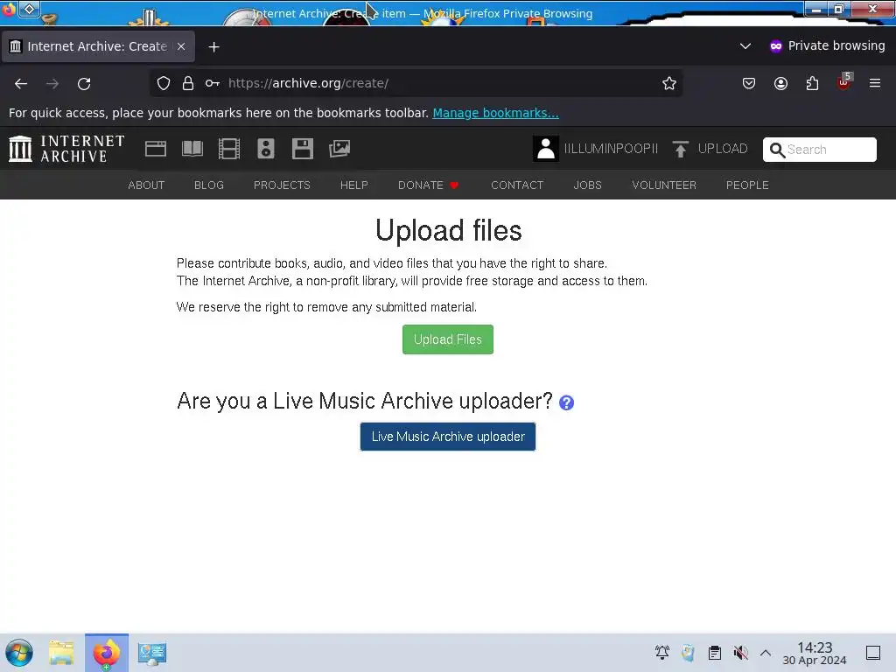The width and height of the screenshot is (896, 672).
Task: Reload the page with refresh icon
Action: (x=84, y=83)
